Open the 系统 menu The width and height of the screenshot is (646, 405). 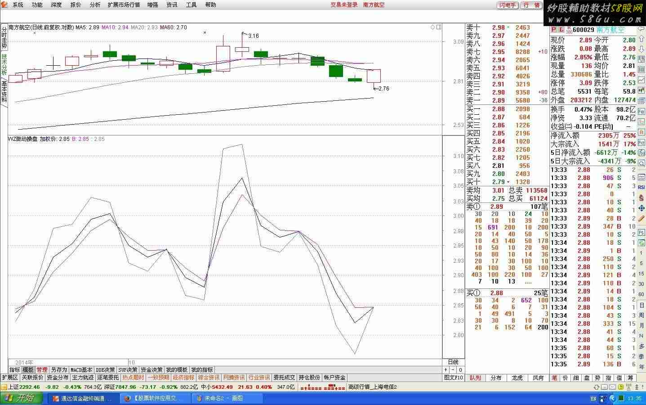point(18,5)
